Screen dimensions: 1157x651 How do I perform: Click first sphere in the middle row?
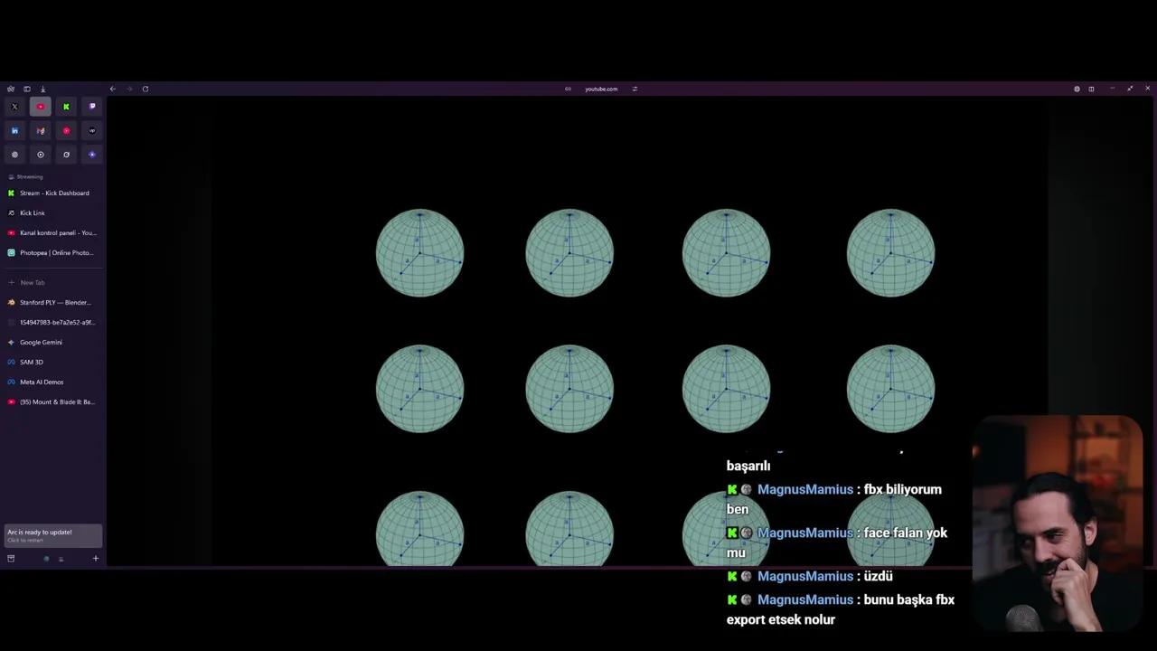(x=420, y=389)
